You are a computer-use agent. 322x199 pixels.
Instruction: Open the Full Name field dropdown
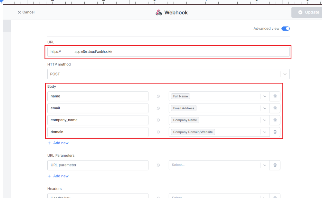265,96
